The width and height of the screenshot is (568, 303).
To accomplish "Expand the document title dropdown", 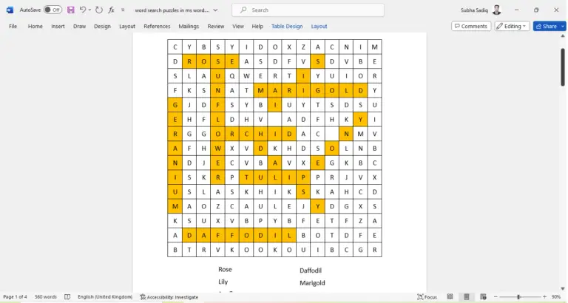I will pos(215,10).
